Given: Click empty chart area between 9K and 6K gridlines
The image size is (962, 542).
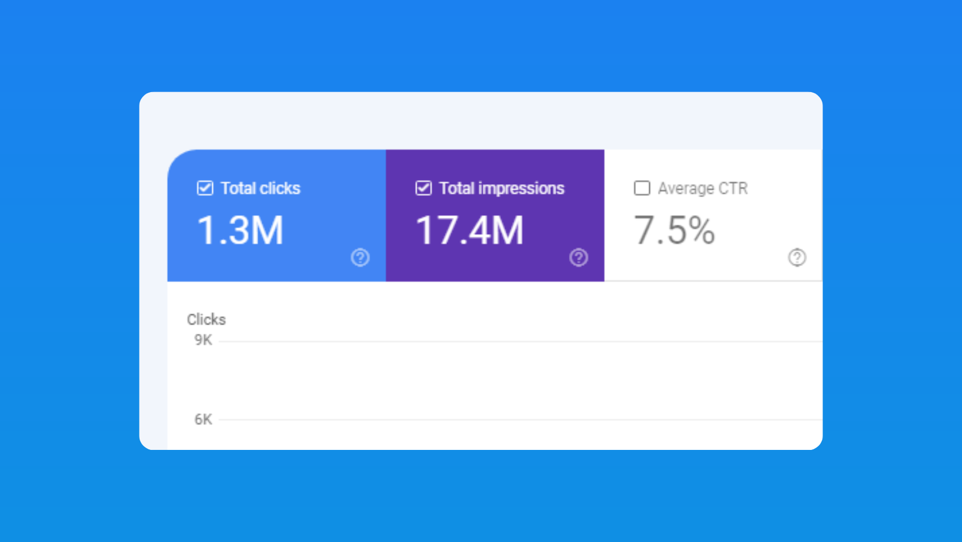Looking at the screenshot, I should [x=516, y=380].
